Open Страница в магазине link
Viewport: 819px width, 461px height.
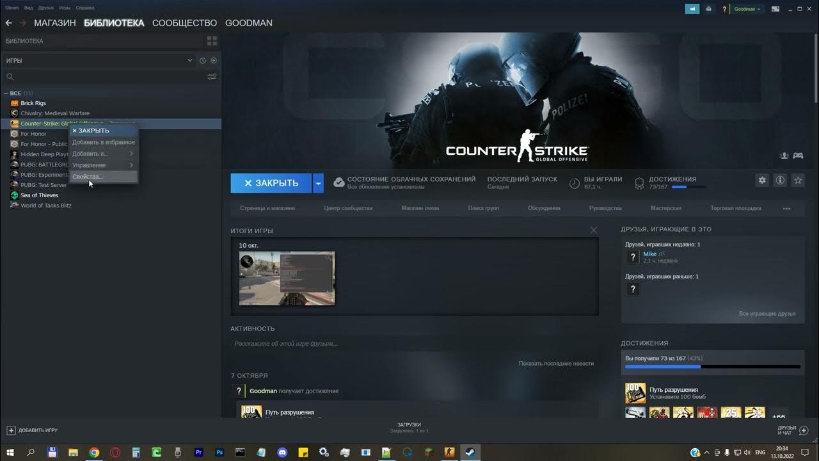point(267,208)
